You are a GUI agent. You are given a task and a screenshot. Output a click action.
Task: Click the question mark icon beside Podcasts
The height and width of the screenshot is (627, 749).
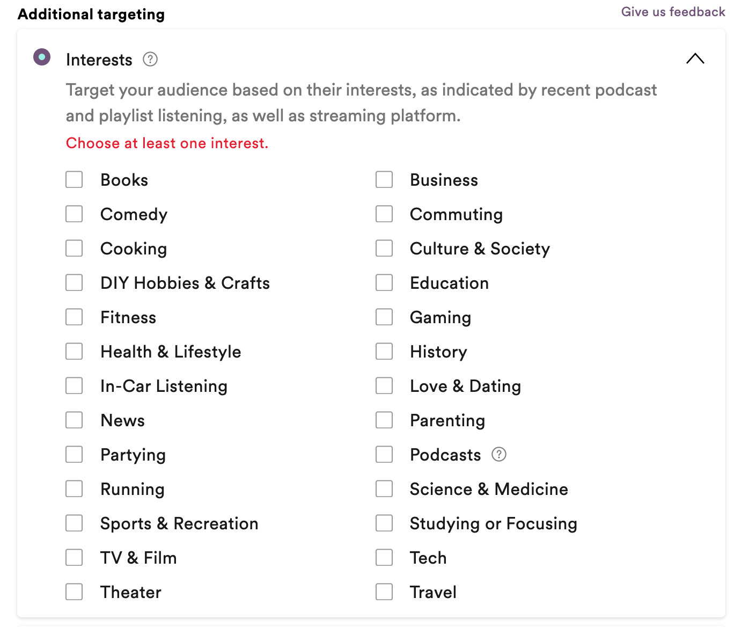pyautogui.click(x=499, y=454)
